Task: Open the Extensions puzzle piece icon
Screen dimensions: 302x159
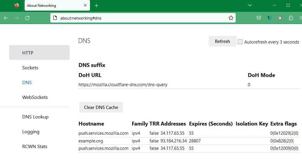Action: tap(291, 18)
